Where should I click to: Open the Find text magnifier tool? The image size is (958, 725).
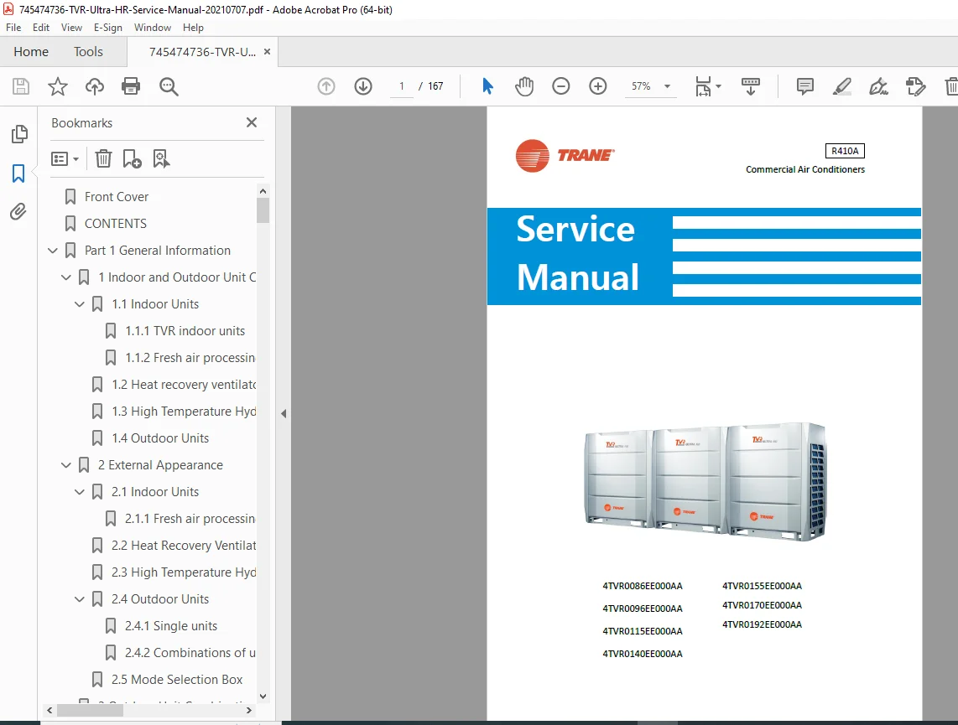pos(169,86)
